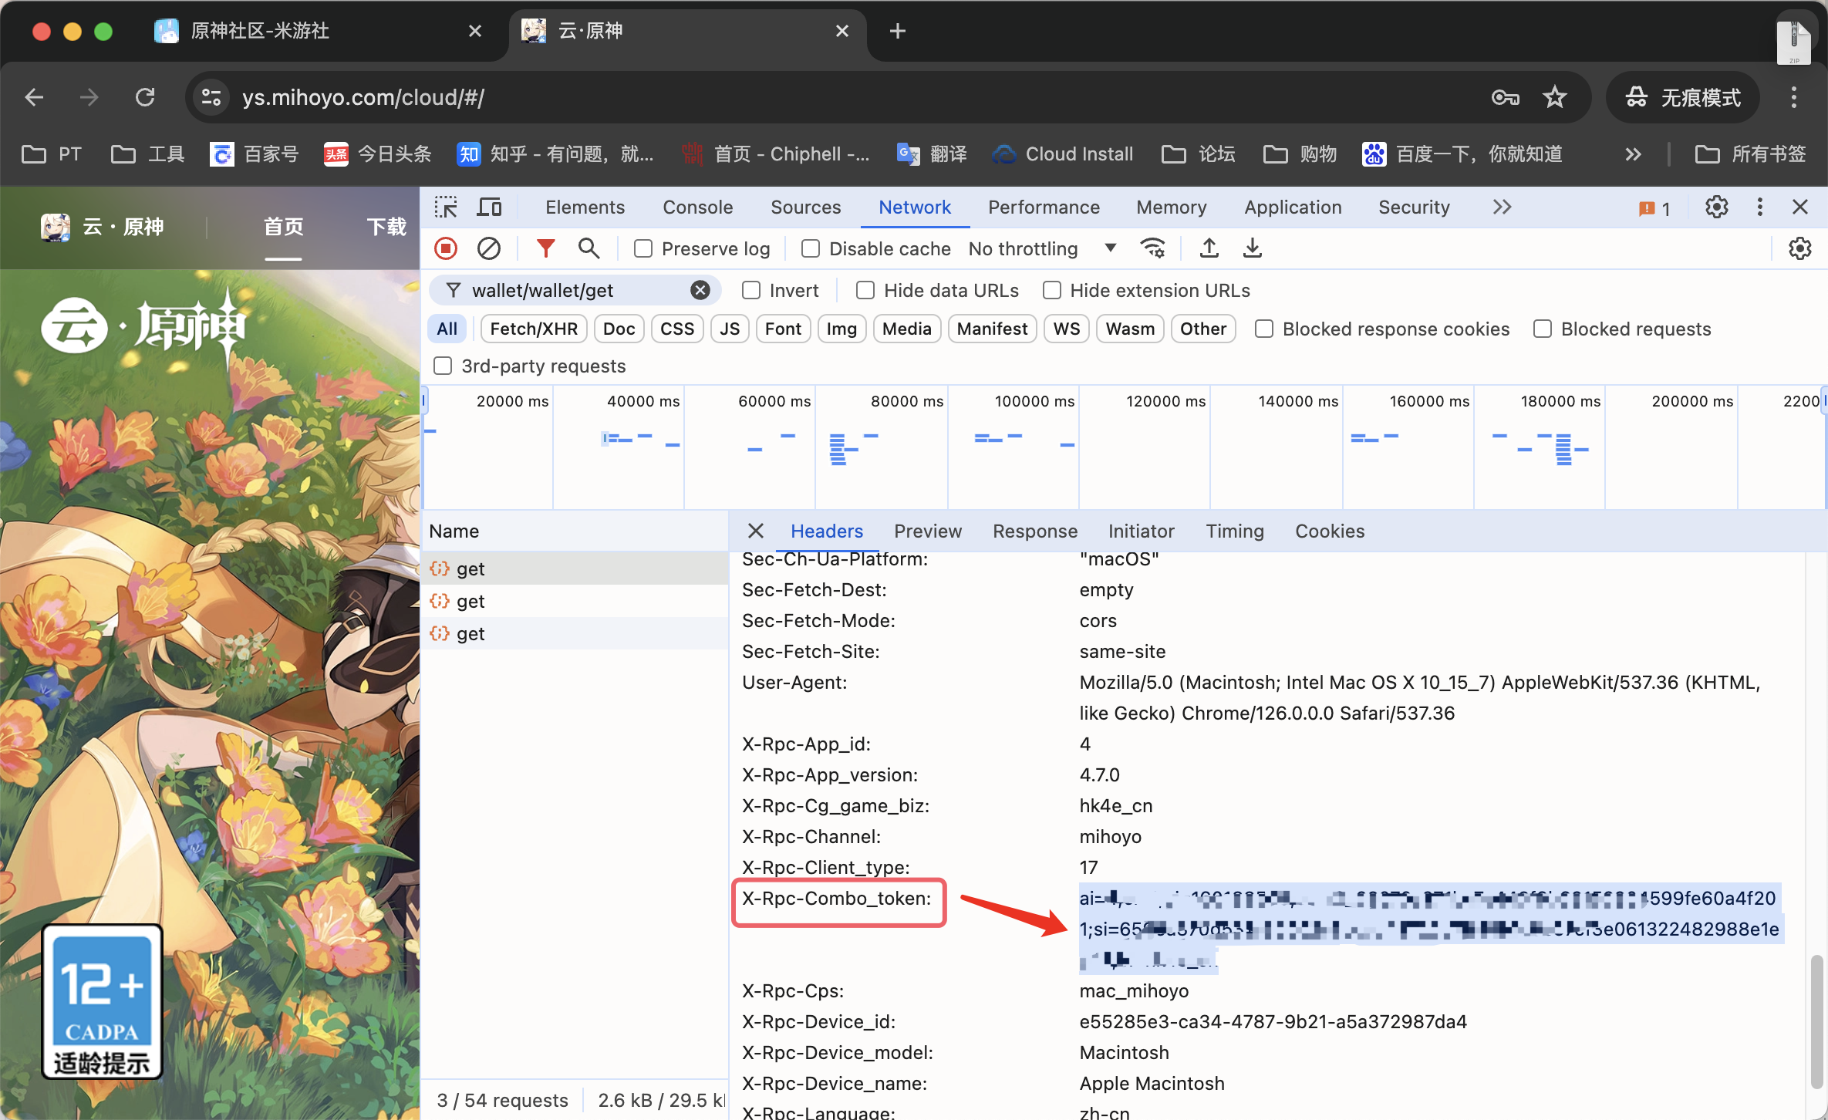This screenshot has width=1828, height=1120.
Task: Switch to the Console tab
Action: (697, 207)
